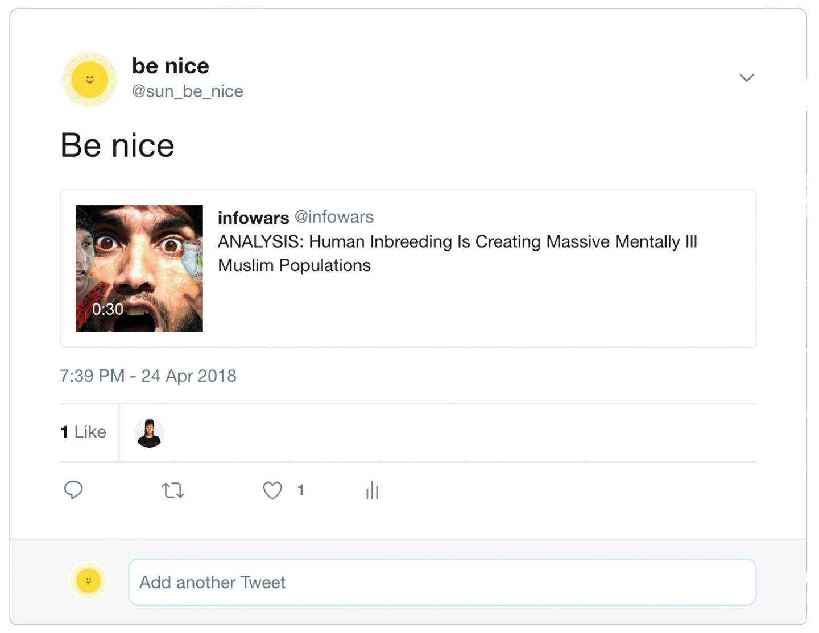This screenshot has width=819, height=633.
Task: Click the 0:30 video duration badge
Action: click(107, 309)
